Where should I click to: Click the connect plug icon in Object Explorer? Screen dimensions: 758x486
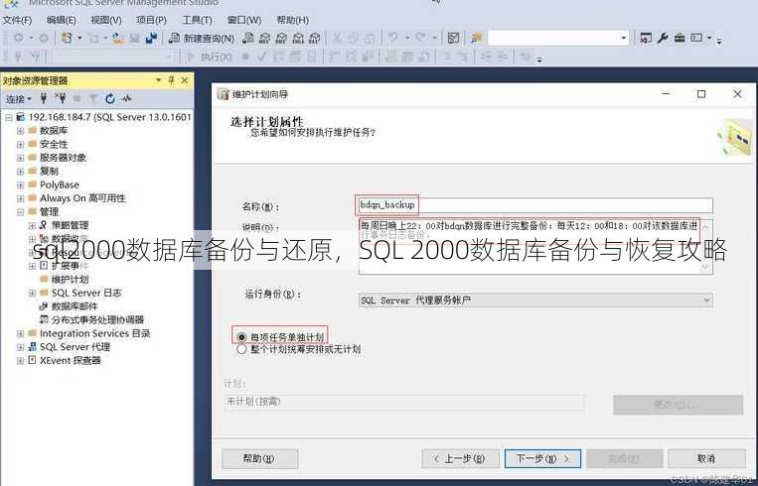pyautogui.click(x=44, y=98)
